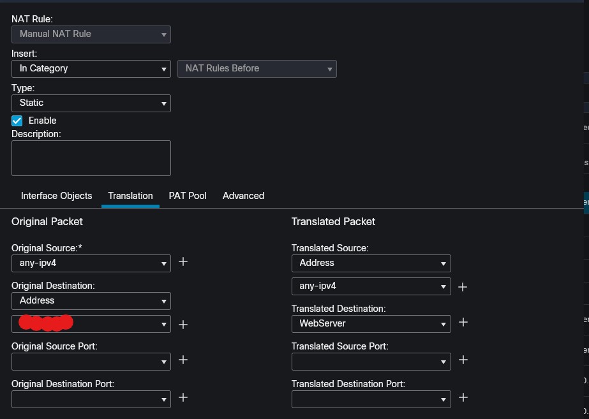Add new Translated Destination object
This screenshot has height=419, width=589.
pos(463,322)
